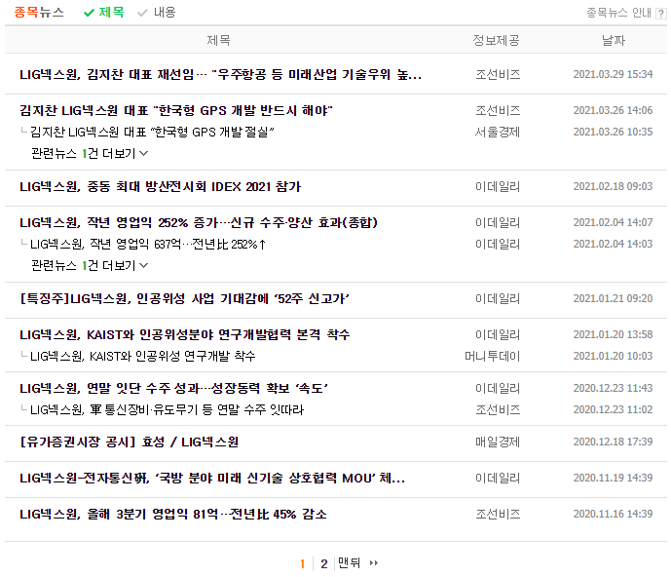Open headline 작년 영업익 252% 증가 (종합)
Viewport: 671px width, 577px height.
[199, 223]
